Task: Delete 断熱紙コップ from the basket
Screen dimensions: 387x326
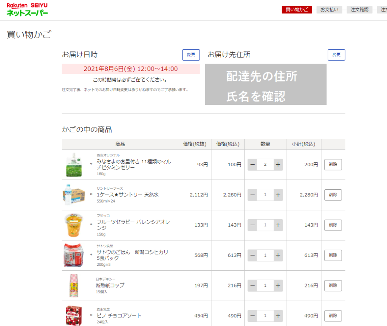Action: click(333, 285)
